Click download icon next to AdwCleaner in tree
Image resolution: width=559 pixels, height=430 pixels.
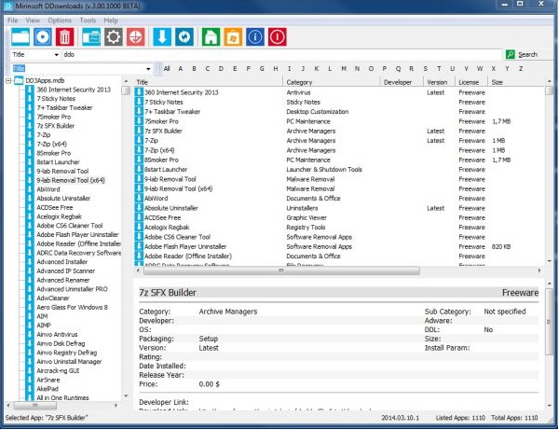click(x=31, y=298)
